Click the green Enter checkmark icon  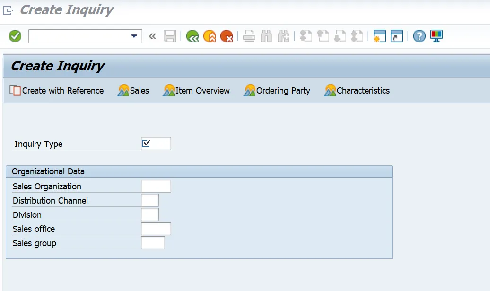click(15, 36)
